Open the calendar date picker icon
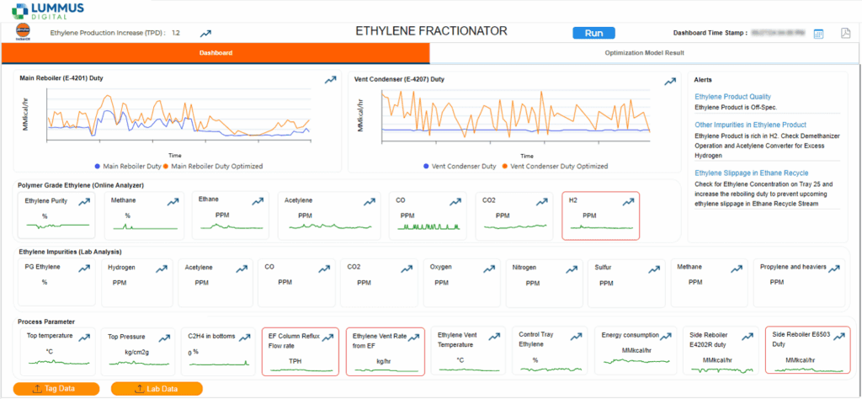This screenshot has width=862, height=399. click(817, 33)
